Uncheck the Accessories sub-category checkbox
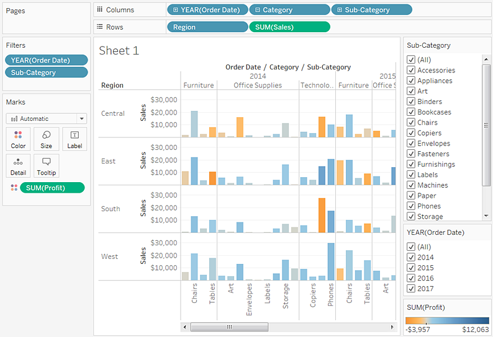Image resolution: width=493 pixels, height=337 pixels. click(x=410, y=70)
